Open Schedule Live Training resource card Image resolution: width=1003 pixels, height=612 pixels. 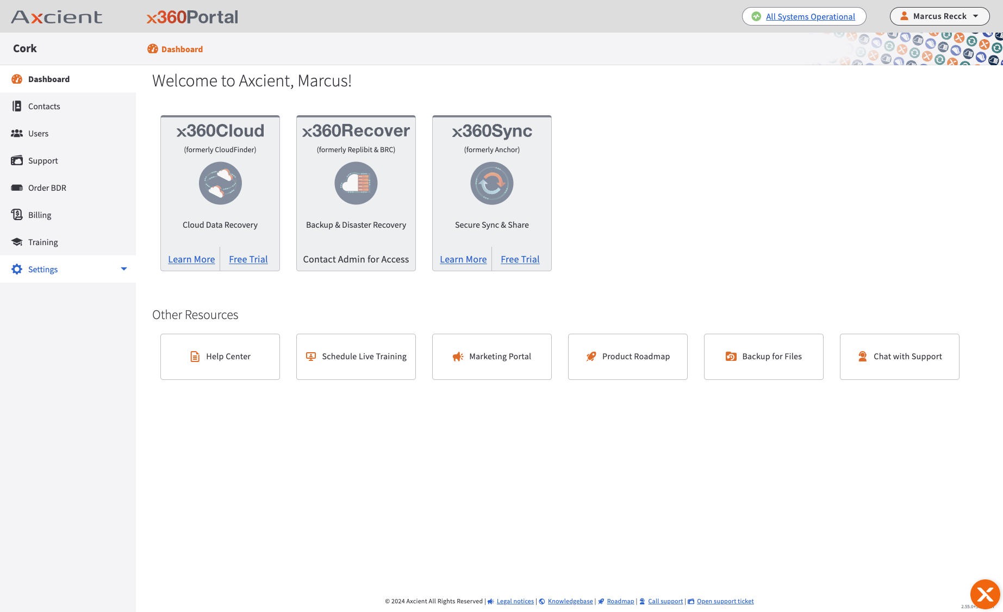point(356,357)
